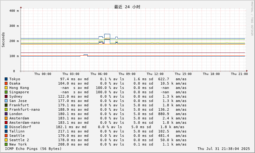This screenshot has height=153, width=255.
Task: Click the 'Singapore' legend name
Action: (x=19, y=92)
